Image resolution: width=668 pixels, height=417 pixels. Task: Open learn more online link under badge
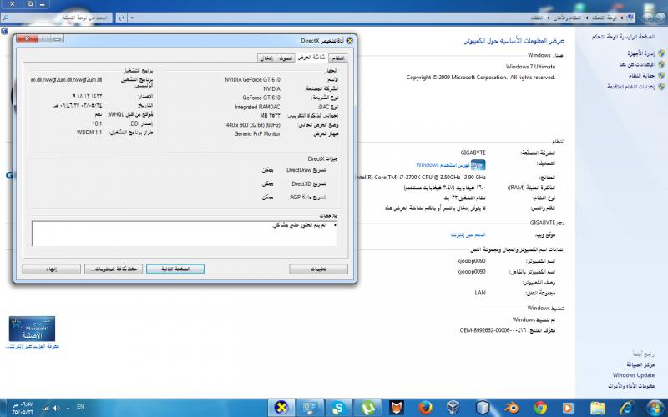pos(32,347)
